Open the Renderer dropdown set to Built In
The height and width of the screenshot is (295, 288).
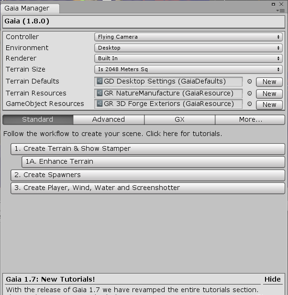click(x=188, y=58)
